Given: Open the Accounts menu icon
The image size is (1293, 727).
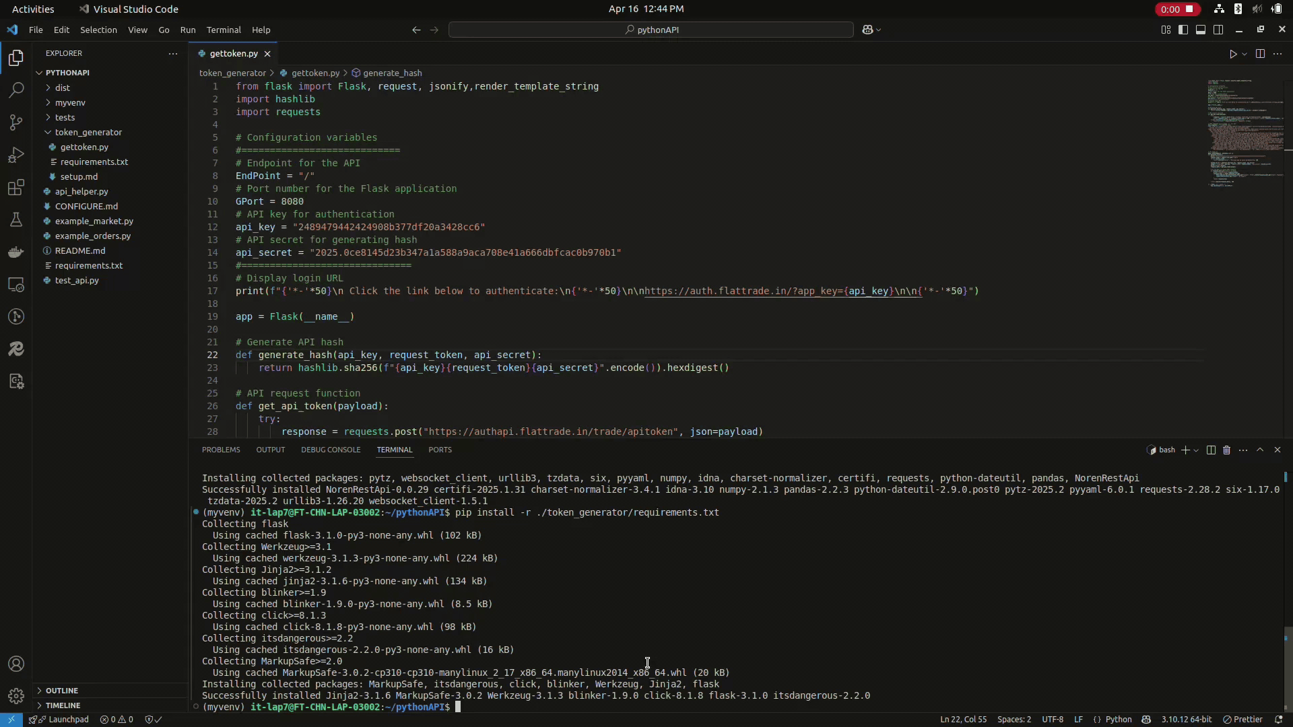Looking at the screenshot, I should 16,664.
